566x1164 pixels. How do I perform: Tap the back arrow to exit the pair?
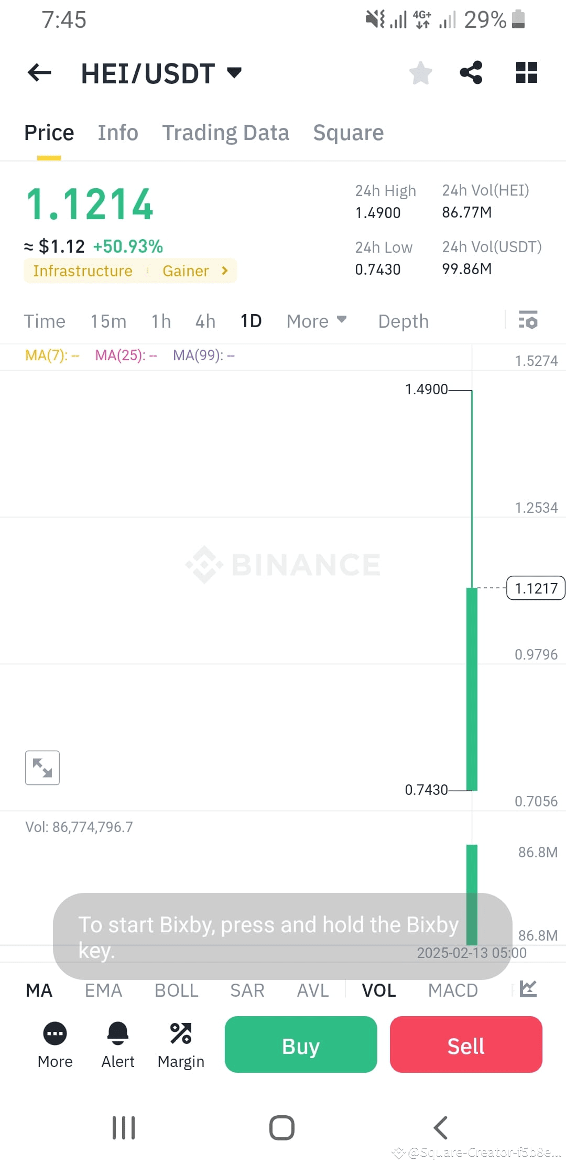click(38, 73)
